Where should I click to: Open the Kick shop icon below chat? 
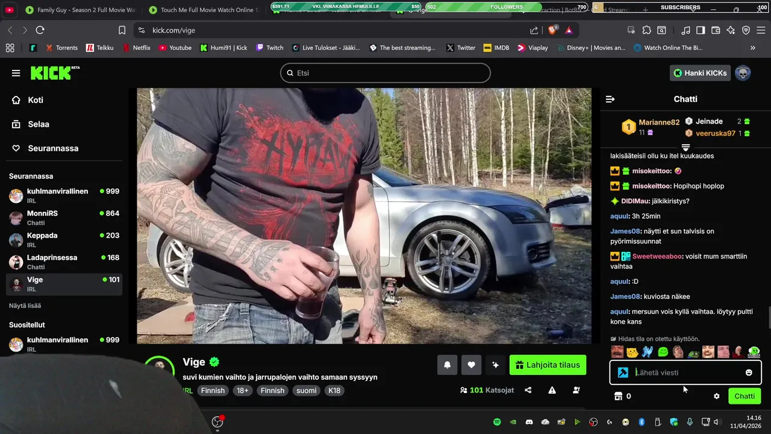617,396
